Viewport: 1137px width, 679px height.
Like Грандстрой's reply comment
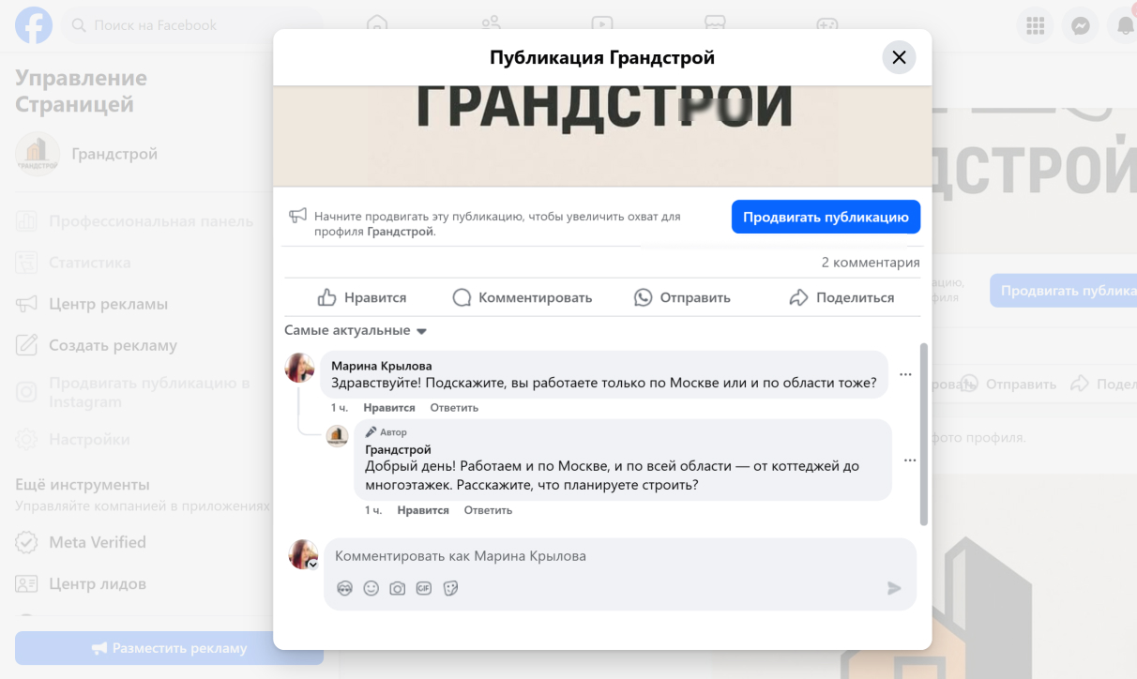(423, 510)
